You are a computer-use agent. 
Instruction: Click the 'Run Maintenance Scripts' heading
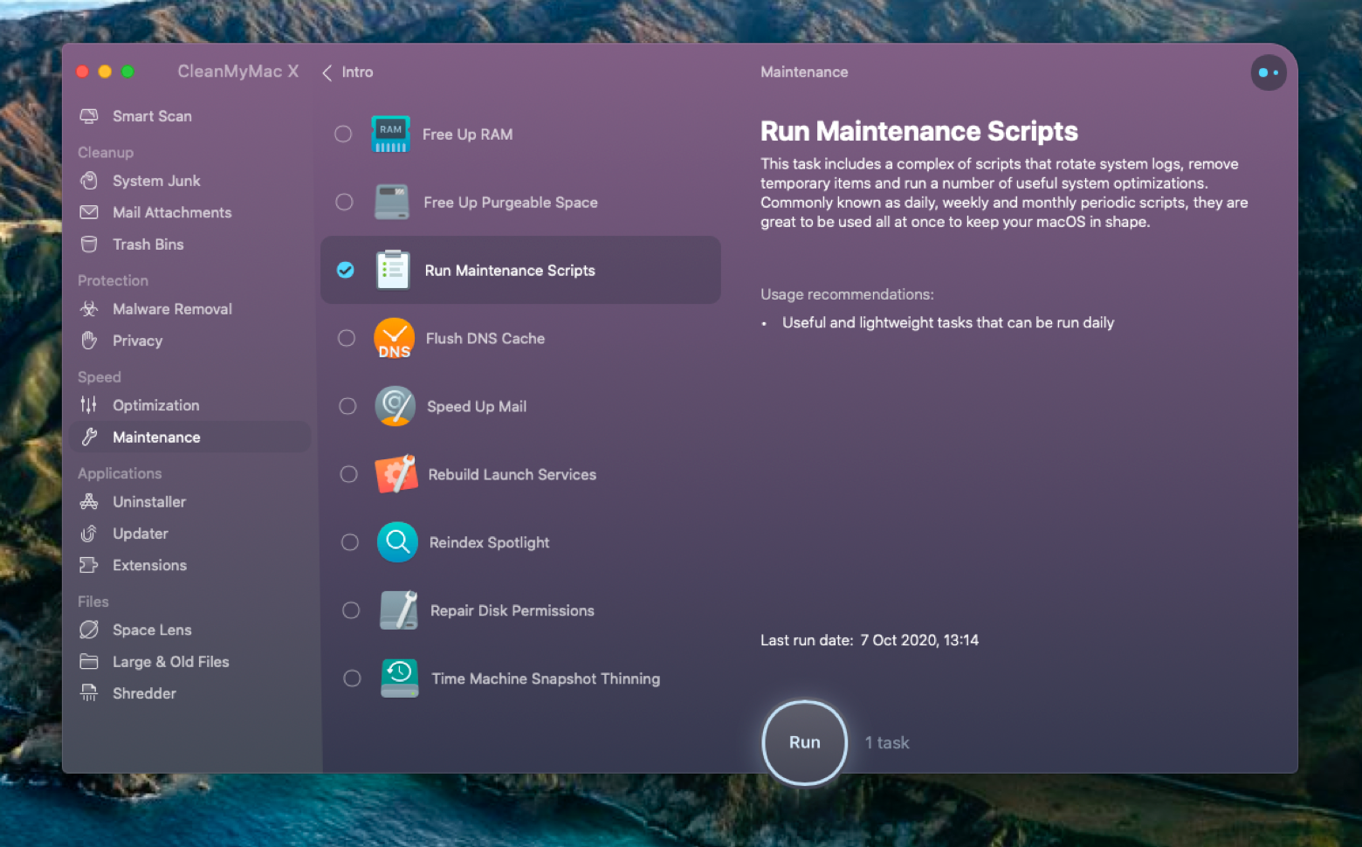click(919, 132)
